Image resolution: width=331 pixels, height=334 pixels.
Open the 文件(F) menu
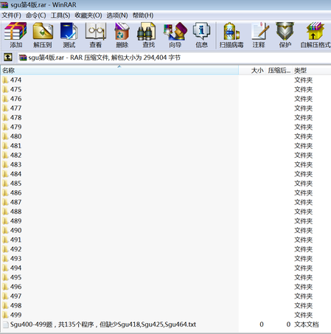[11, 15]
